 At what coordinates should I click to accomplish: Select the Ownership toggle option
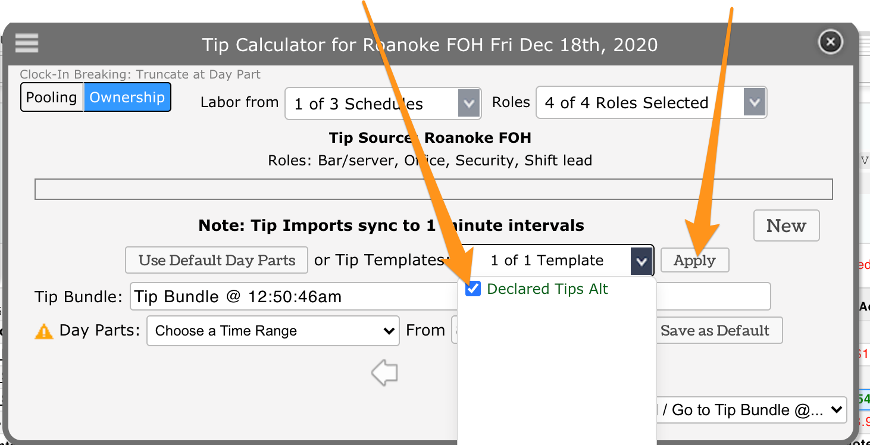[x=127, y=98]
